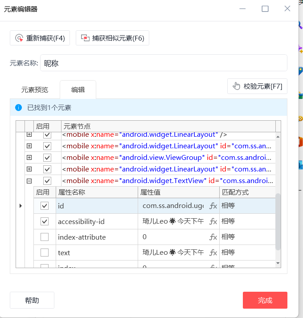
Task: Click the 属性名称 column header
Action: click(x=97, y=192)
